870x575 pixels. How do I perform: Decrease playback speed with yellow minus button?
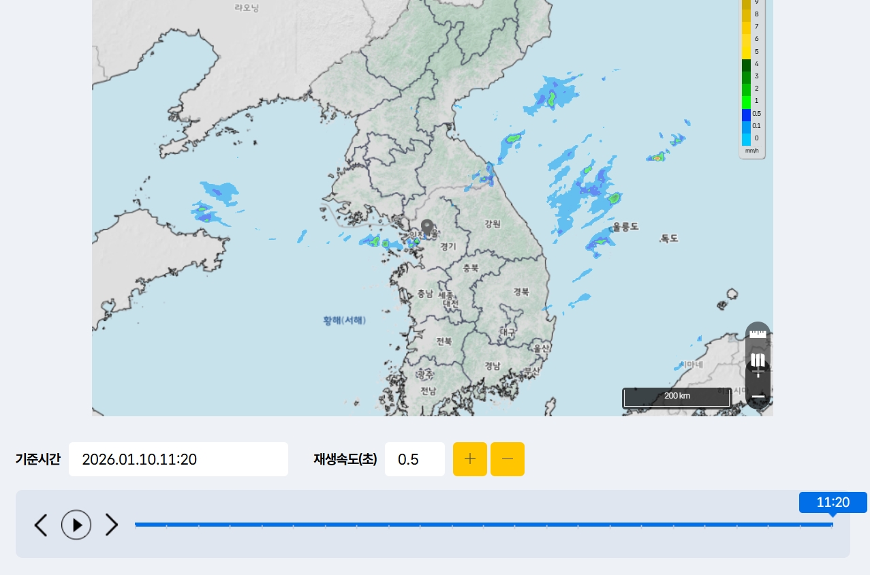(x=508, y=459)
